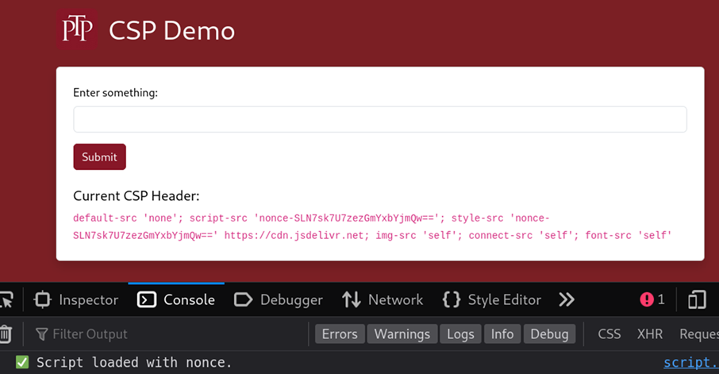Viewport: 719px width, 374px height.
Task: Click the red error count indicator
Action: pos(652,299)
